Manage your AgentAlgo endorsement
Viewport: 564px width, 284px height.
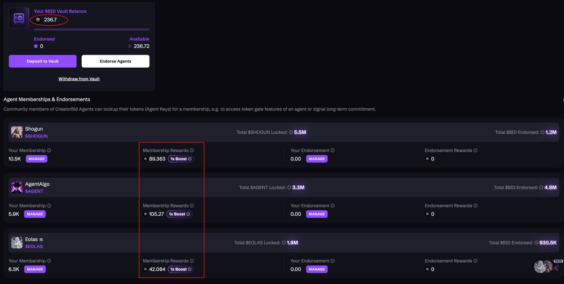point(316,214)
